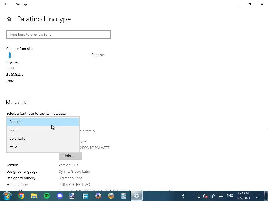Viewport: 268px width, 201px height.
Task: Open Spotify from the taskbar
Action: point(47,196)
